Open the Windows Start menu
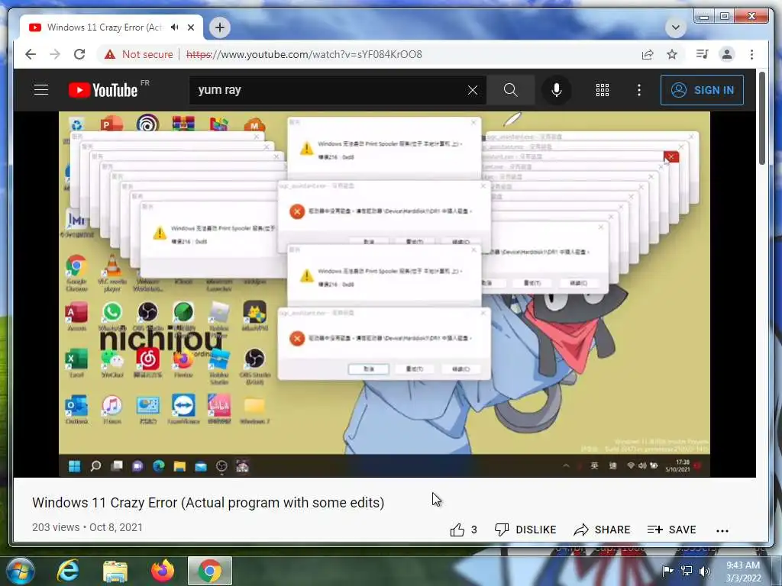Screen dimensions: 782x586 pos(20,571)
